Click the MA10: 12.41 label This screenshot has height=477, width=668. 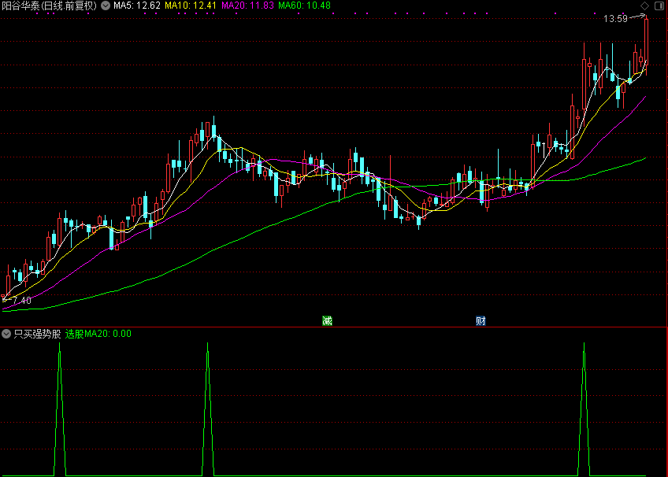coord(191,6)
